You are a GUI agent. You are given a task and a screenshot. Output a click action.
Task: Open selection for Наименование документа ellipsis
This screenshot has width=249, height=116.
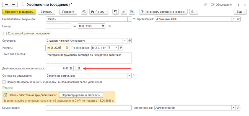tap(129, 19)
